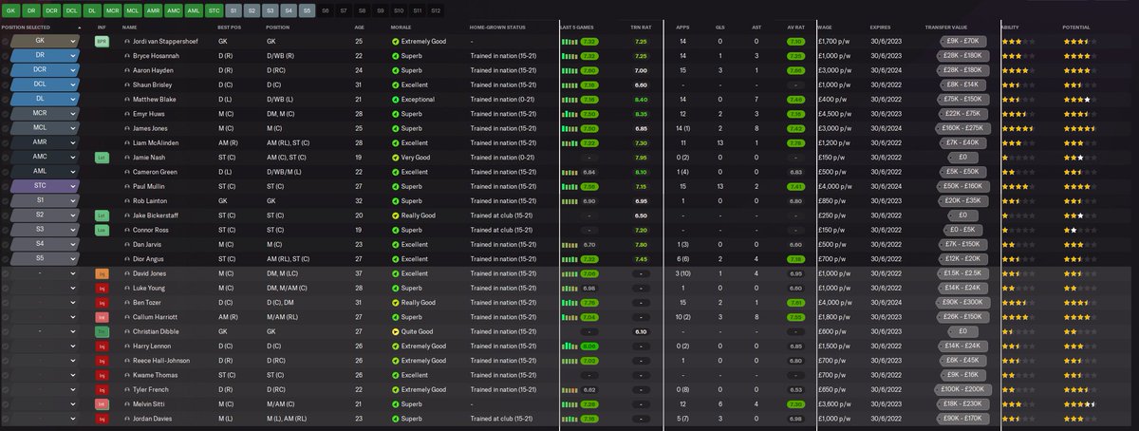Click the player info icon next to Bryce Hosannah
The width and height of the screenshot is (1139, 431).
point(126,57)
